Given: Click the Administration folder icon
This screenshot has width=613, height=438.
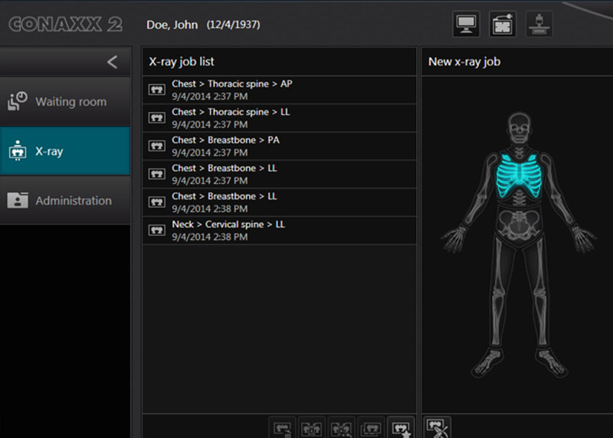Looking at the screenshot, I should point(18,200).
